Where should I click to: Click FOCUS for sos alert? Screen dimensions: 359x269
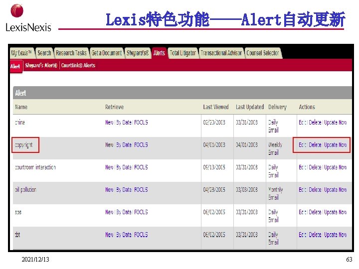coord(141,212)
